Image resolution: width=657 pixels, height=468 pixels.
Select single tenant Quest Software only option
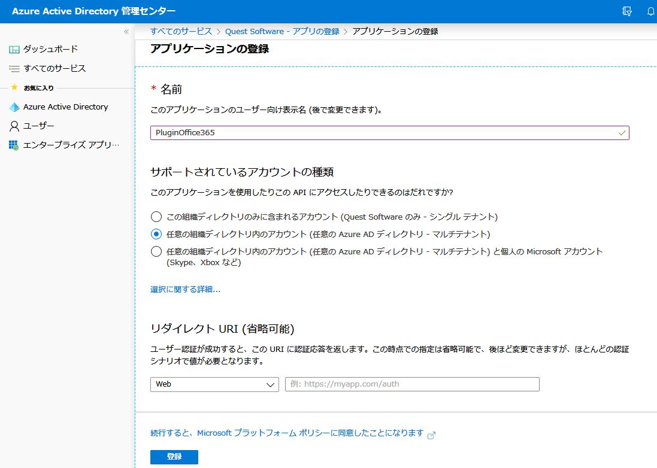156,217
